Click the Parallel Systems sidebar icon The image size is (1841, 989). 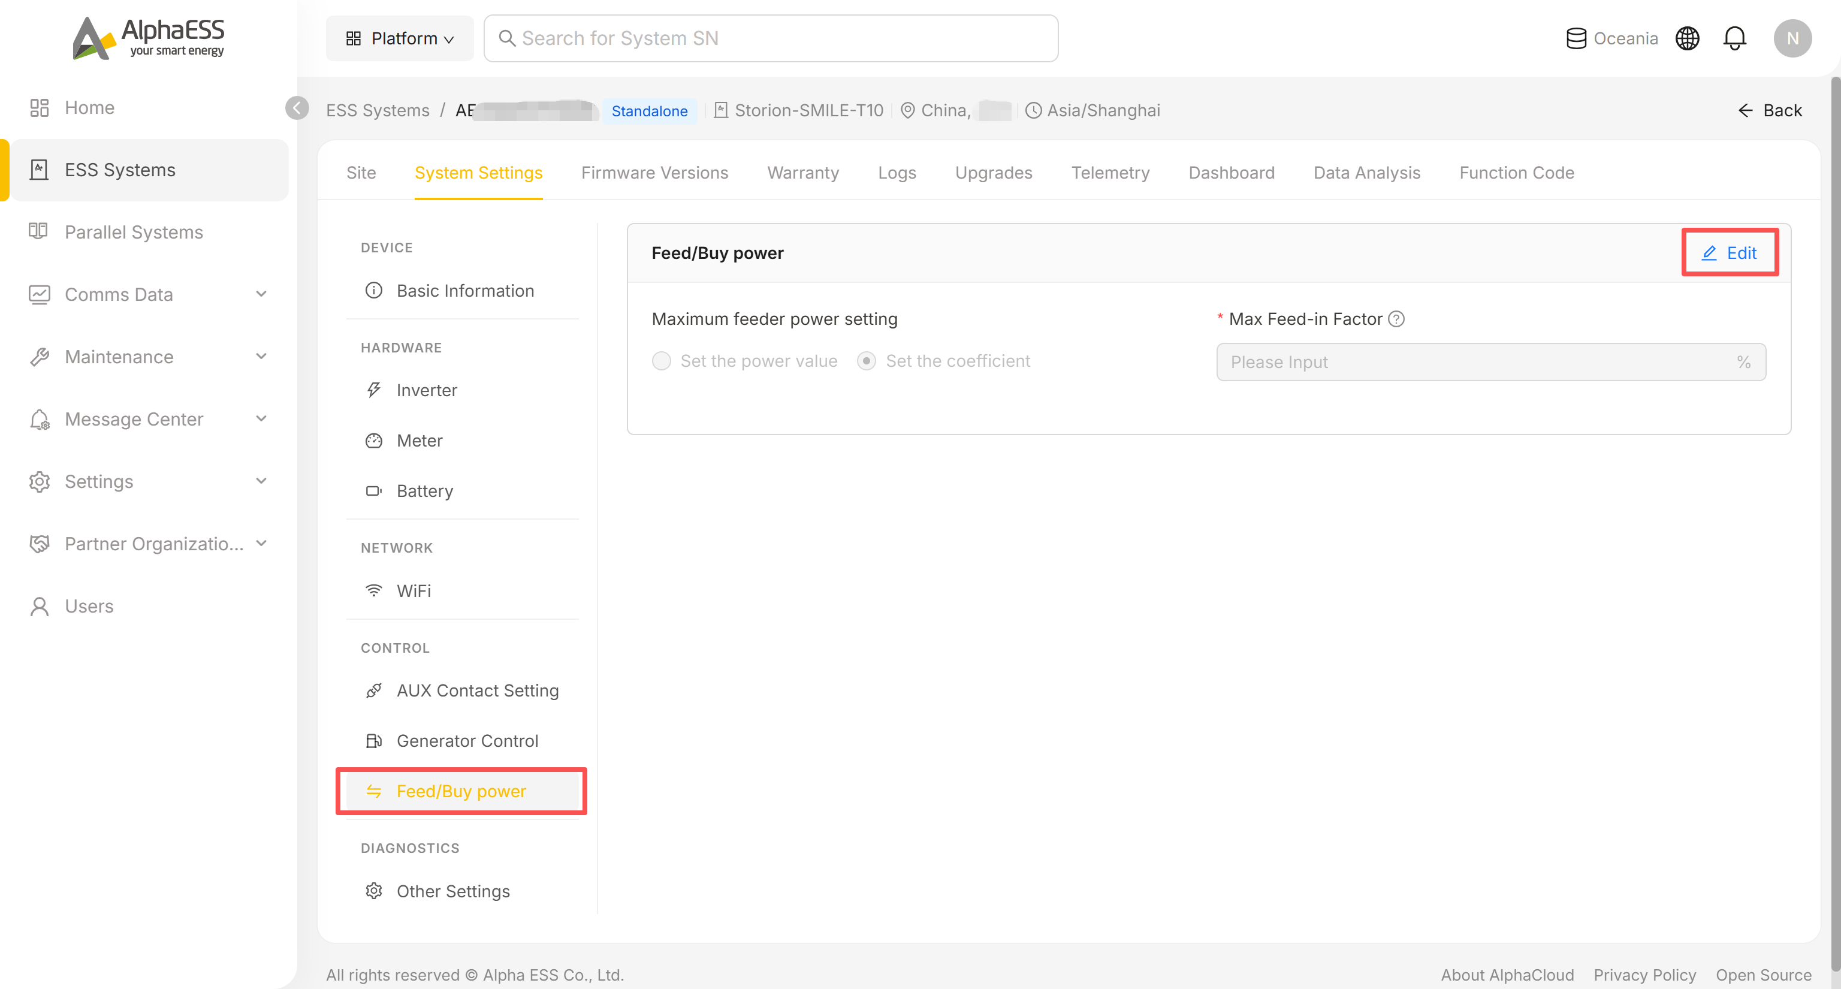38,232
